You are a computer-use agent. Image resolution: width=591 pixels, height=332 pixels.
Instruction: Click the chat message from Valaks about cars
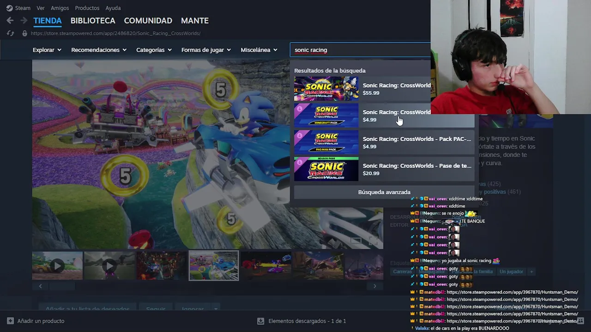(462, 328)
